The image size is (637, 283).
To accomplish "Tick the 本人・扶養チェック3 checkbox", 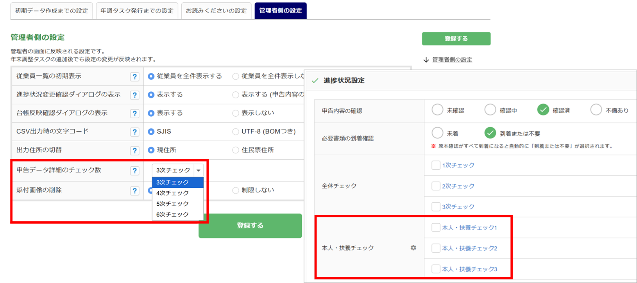I will point(436,269).
